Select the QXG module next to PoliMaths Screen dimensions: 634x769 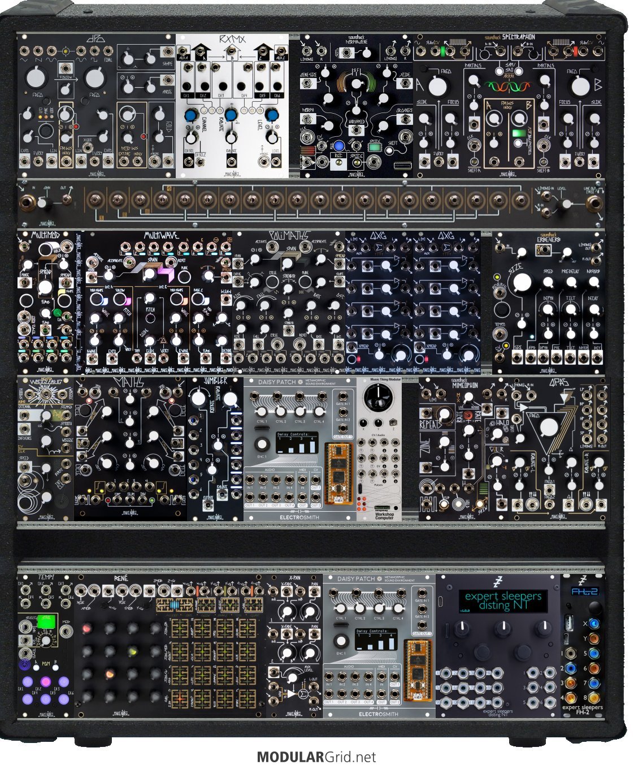click(379, 303)
